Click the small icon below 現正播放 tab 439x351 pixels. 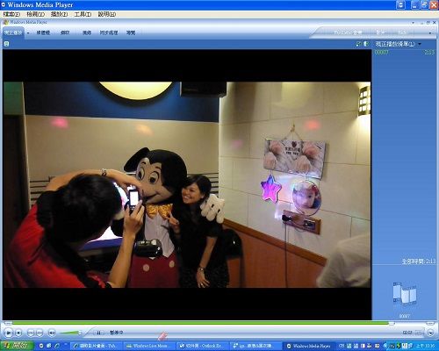click(6, 44)
